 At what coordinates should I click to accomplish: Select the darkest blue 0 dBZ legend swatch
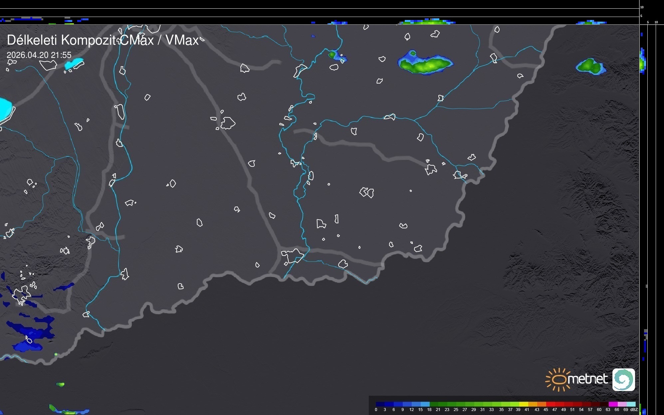380,404
